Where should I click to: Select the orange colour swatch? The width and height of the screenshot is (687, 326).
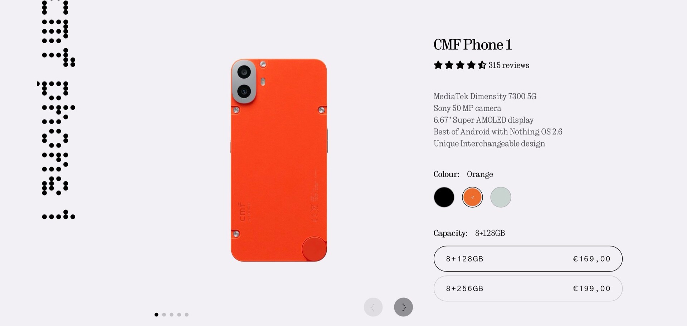click(x=472, y=197)
